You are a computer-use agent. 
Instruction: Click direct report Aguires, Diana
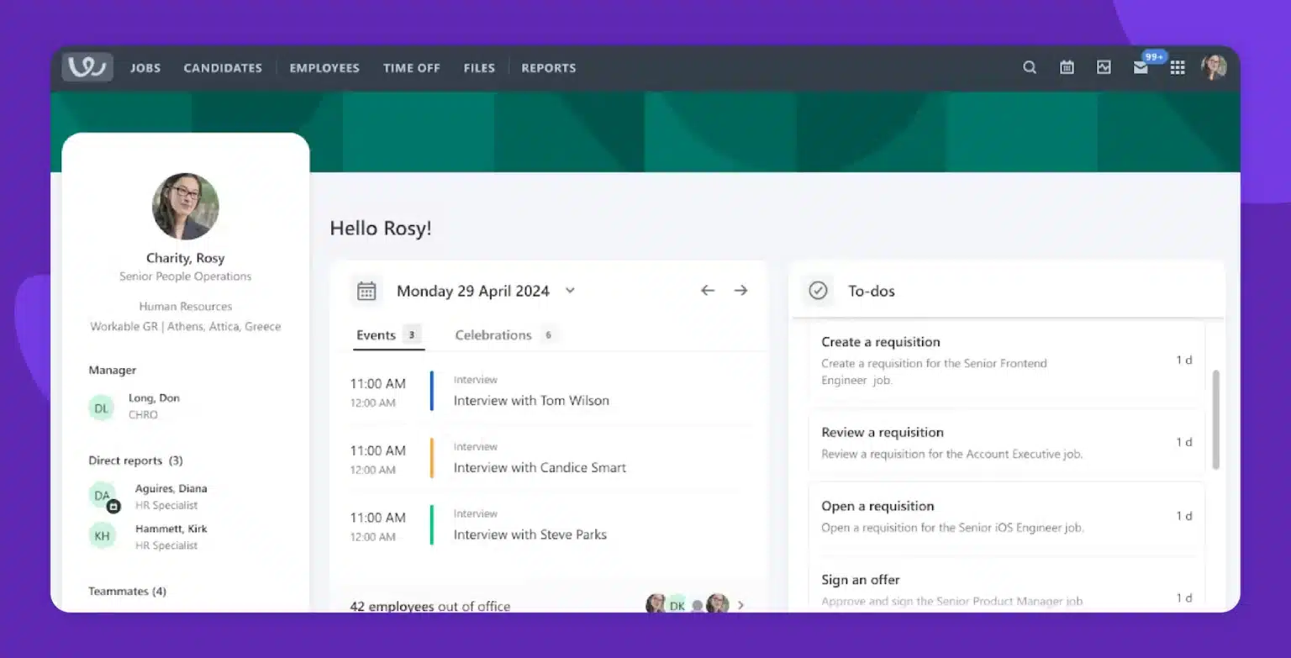171,488
